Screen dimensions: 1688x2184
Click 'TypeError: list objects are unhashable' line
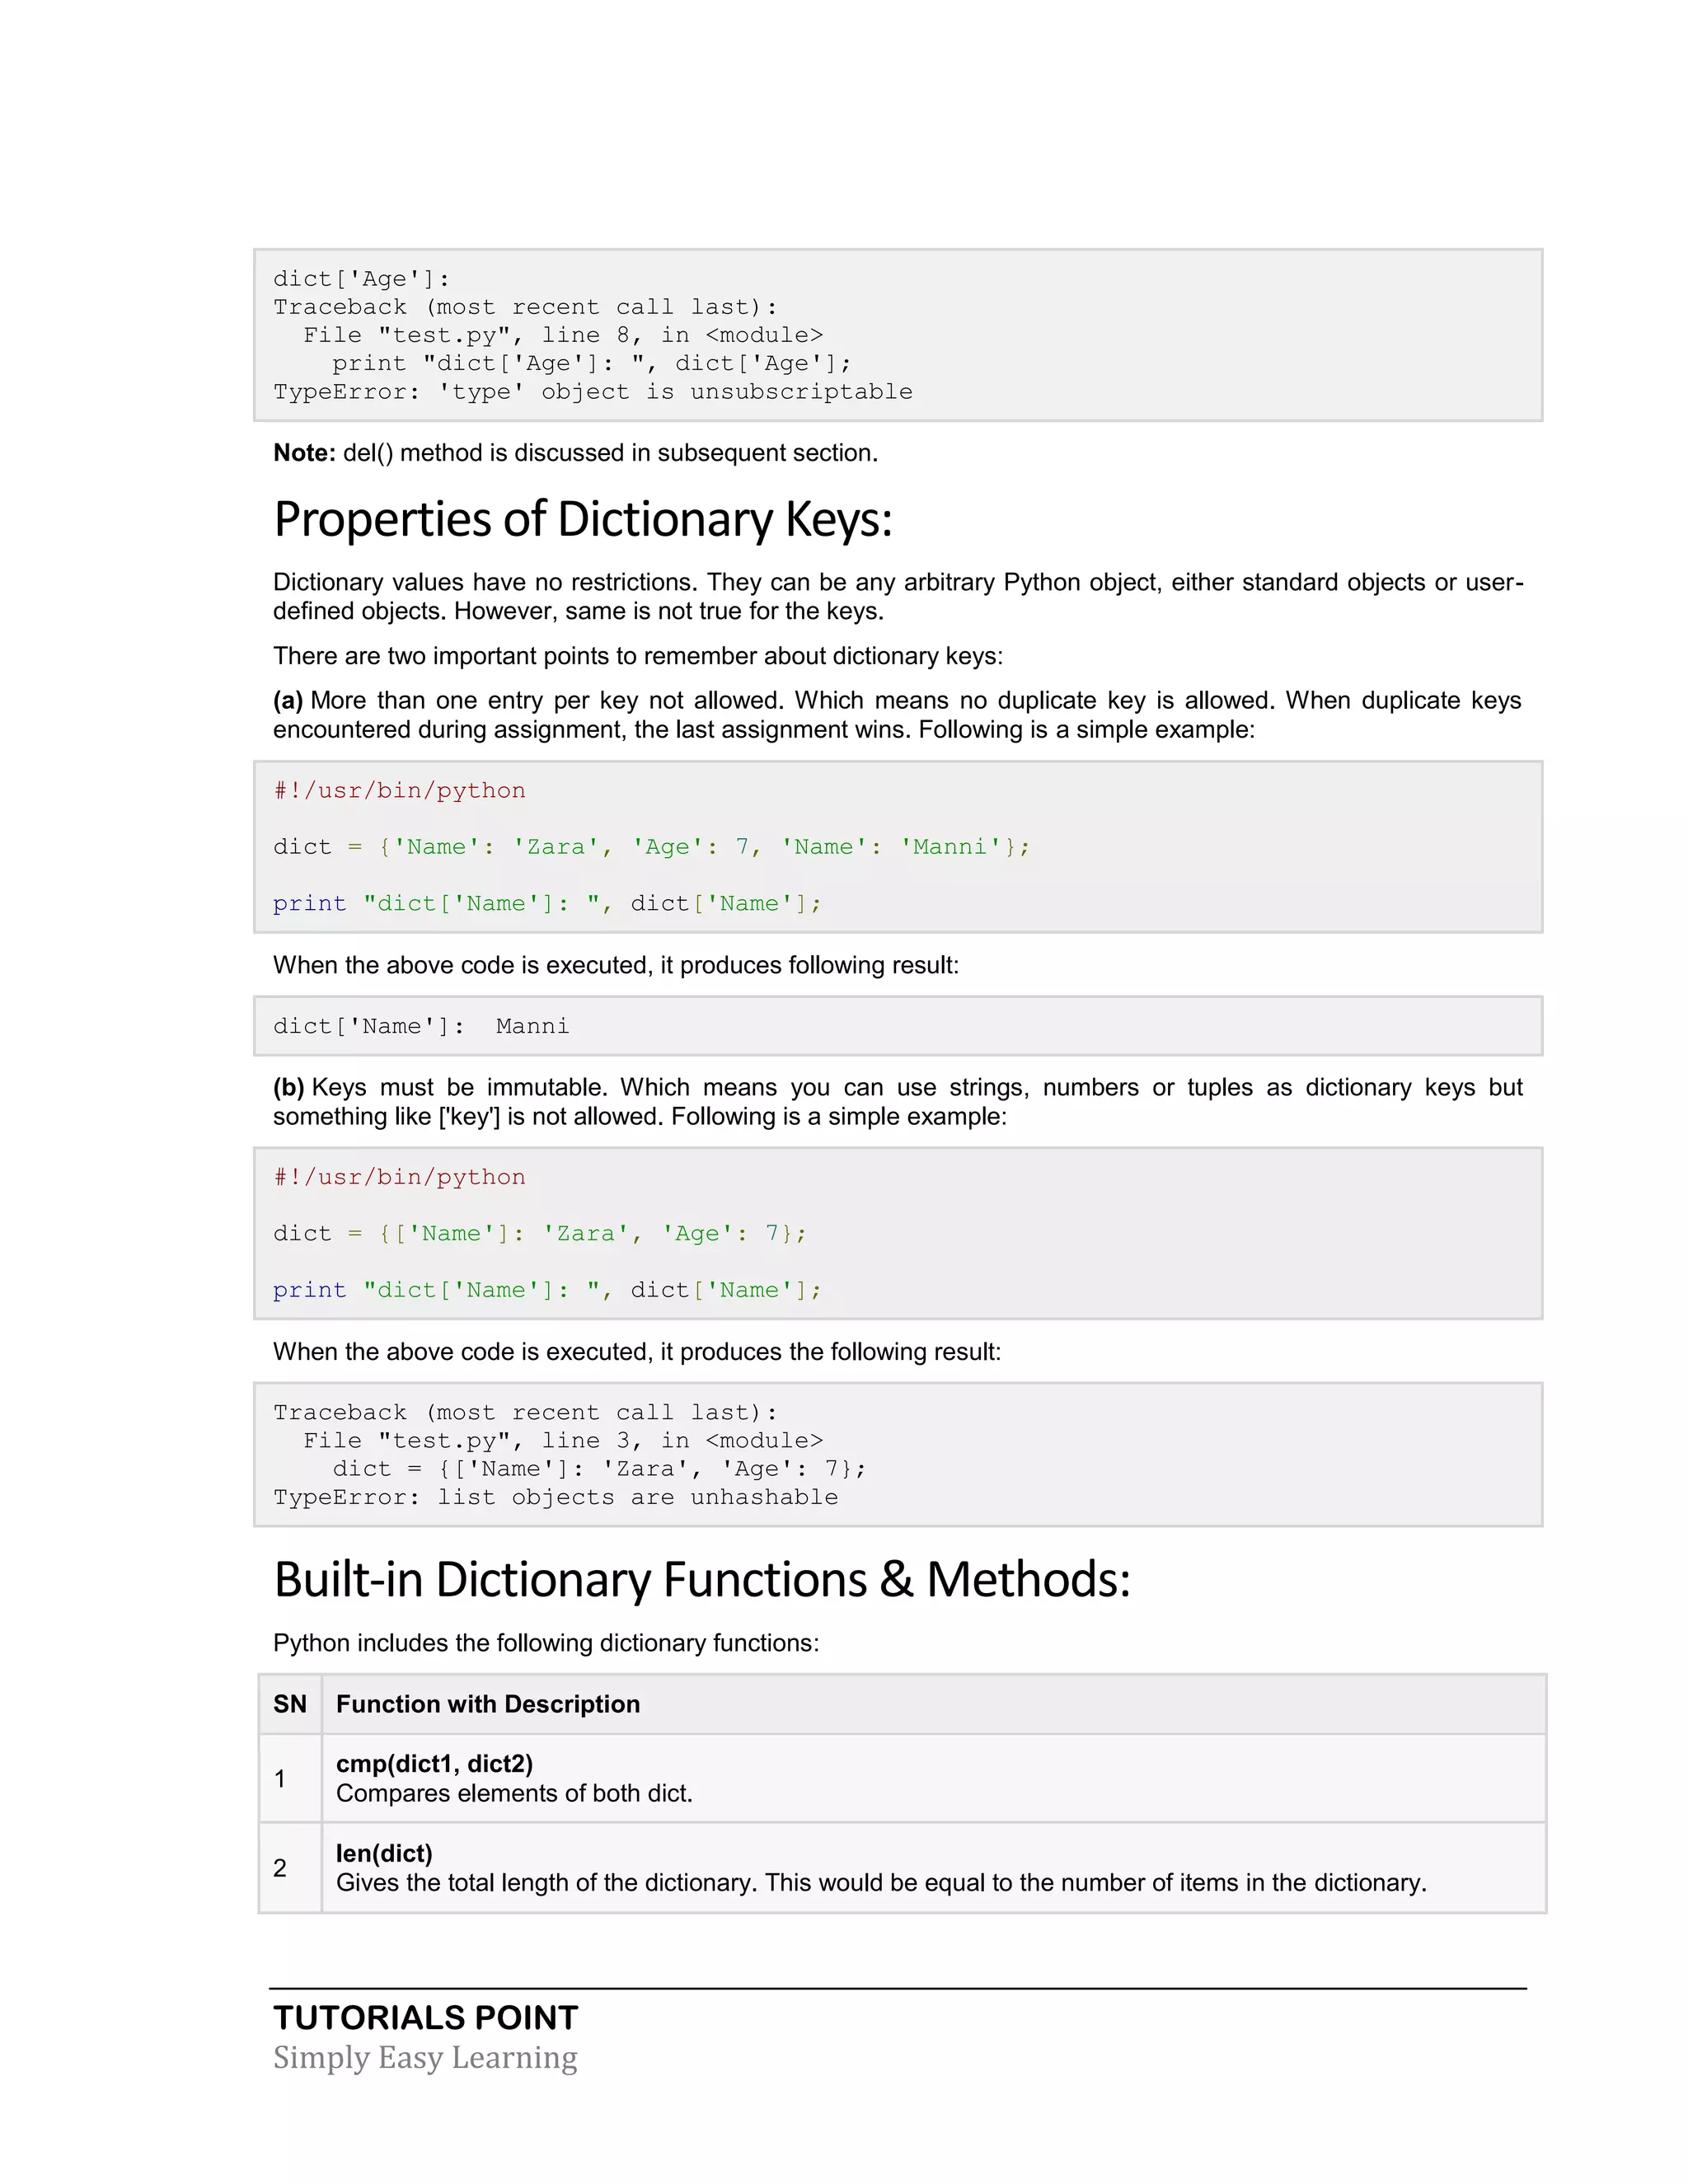tap(556, 1497)
